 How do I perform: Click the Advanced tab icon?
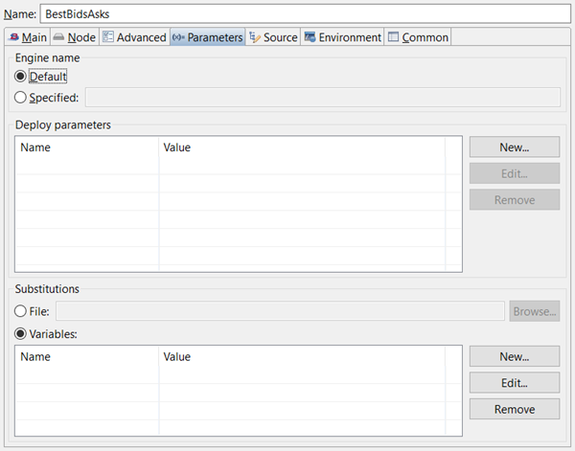tap(108, 37)
